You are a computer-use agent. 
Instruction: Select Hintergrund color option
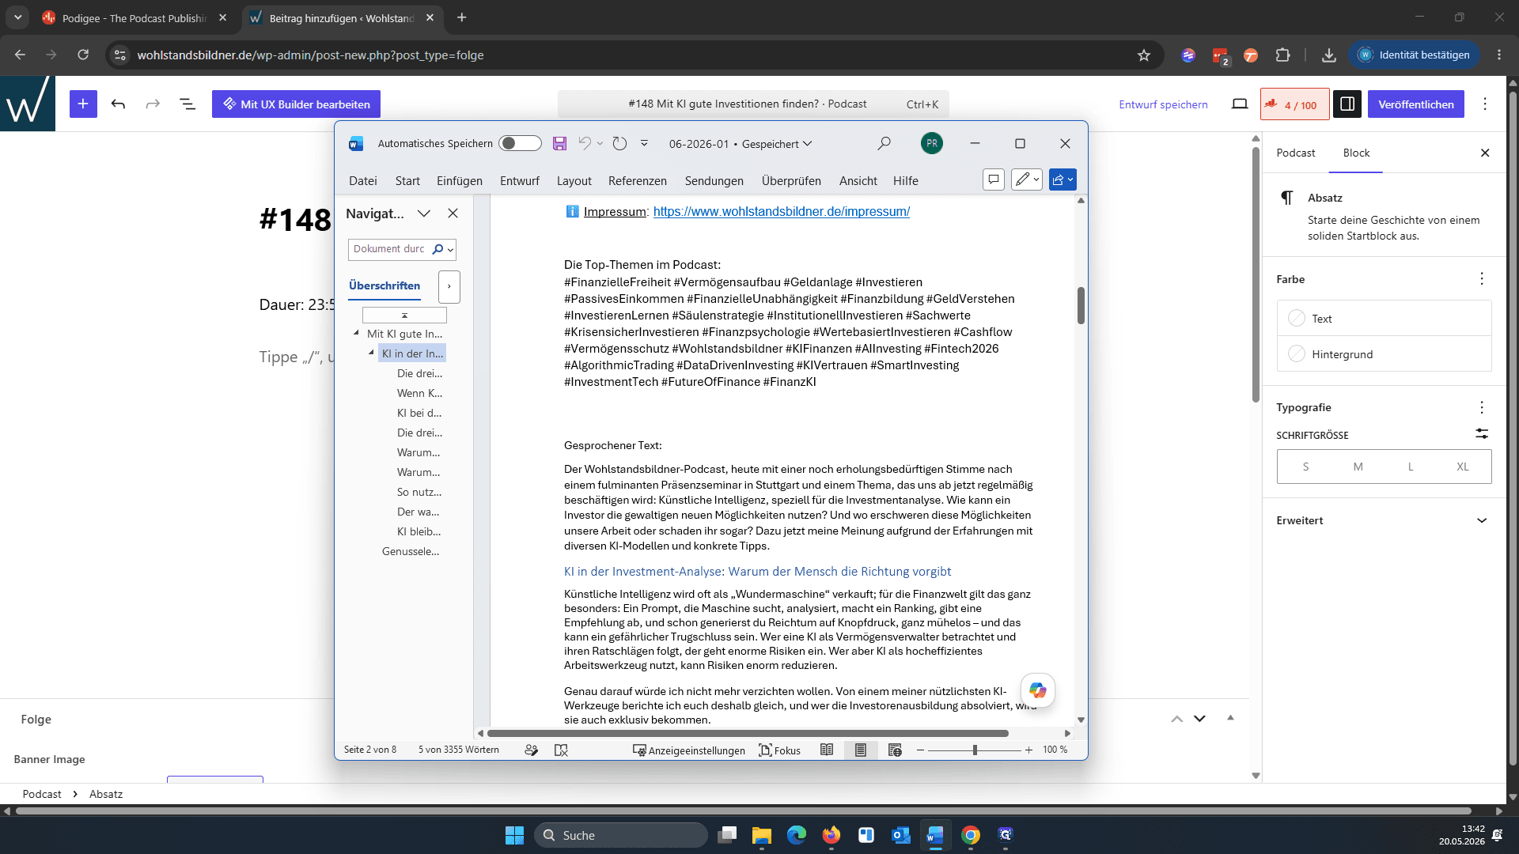click(x=1384, y=353)
